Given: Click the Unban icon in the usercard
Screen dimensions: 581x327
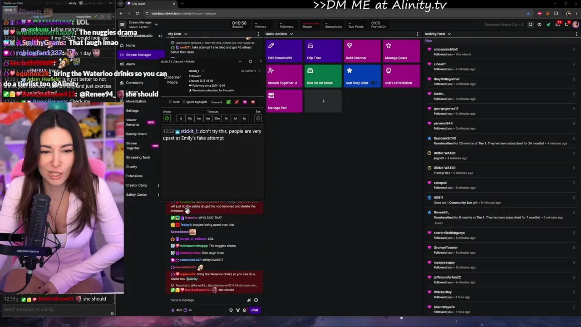Looking at the screenshot, I should (x=167, y=119).
